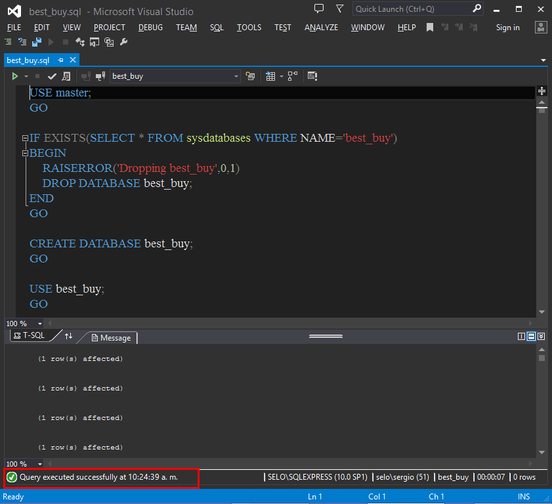Click the Save All icon
Screen dimensions: 552x504
(x=37, y=42)
